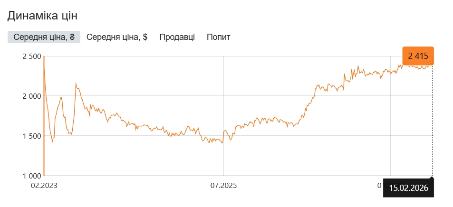The height and width of the screenshot is (207, 453).
Task: Click the 1 000 y-axis label
Action: [x=31, y=176]
